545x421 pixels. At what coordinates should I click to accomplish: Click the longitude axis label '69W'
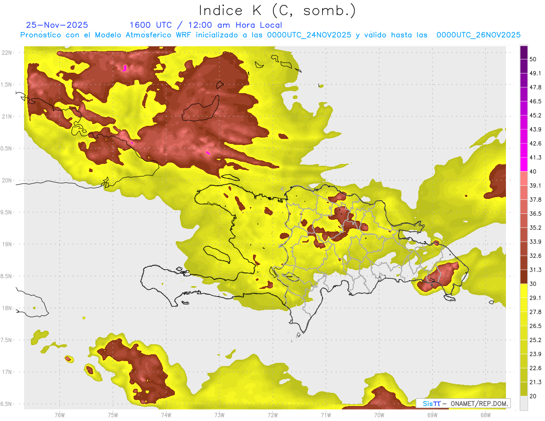coord(432,416)
